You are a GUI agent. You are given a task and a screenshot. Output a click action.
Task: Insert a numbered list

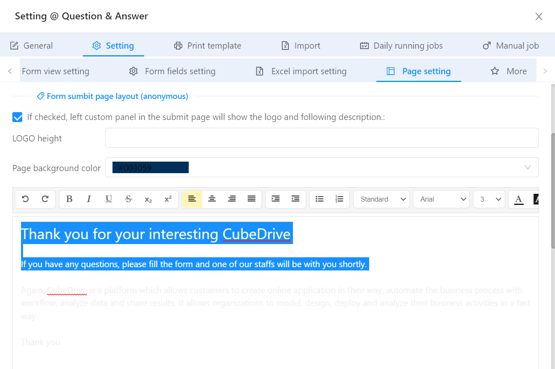[x=340, y=199]
